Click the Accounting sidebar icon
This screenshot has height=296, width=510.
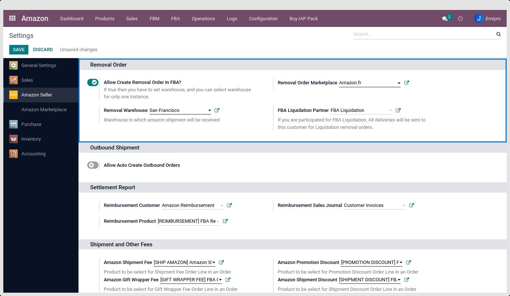(13, 154)
